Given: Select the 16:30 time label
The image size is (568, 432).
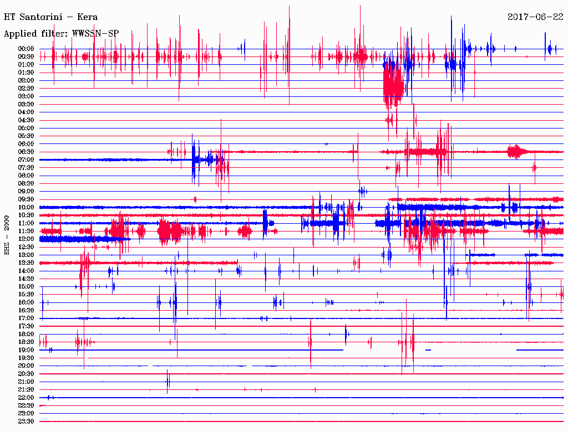Looking at the screenshot, I should tap(26, 311).
